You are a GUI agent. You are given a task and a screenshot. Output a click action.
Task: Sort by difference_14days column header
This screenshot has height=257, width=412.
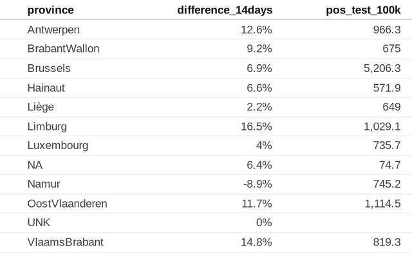(225, 10)
